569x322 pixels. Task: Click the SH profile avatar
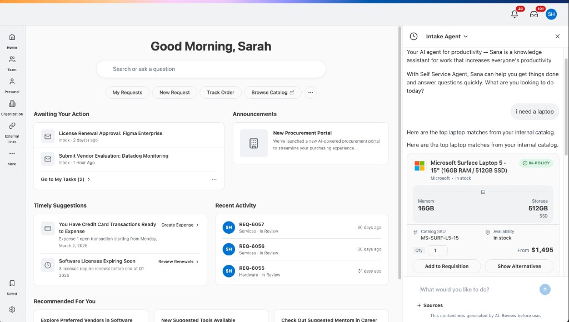click(551, 14)
